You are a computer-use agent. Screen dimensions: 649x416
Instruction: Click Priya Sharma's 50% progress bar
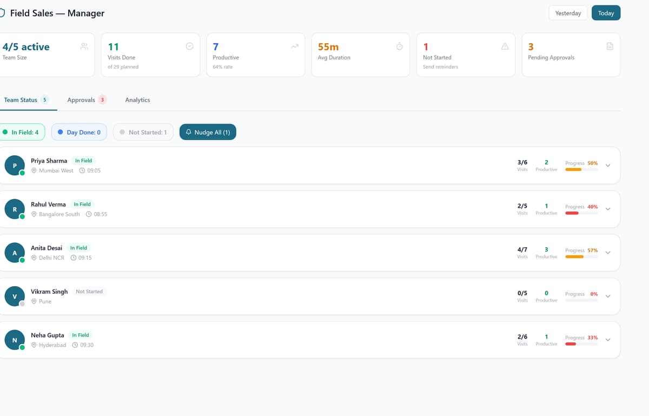(581, 169)
